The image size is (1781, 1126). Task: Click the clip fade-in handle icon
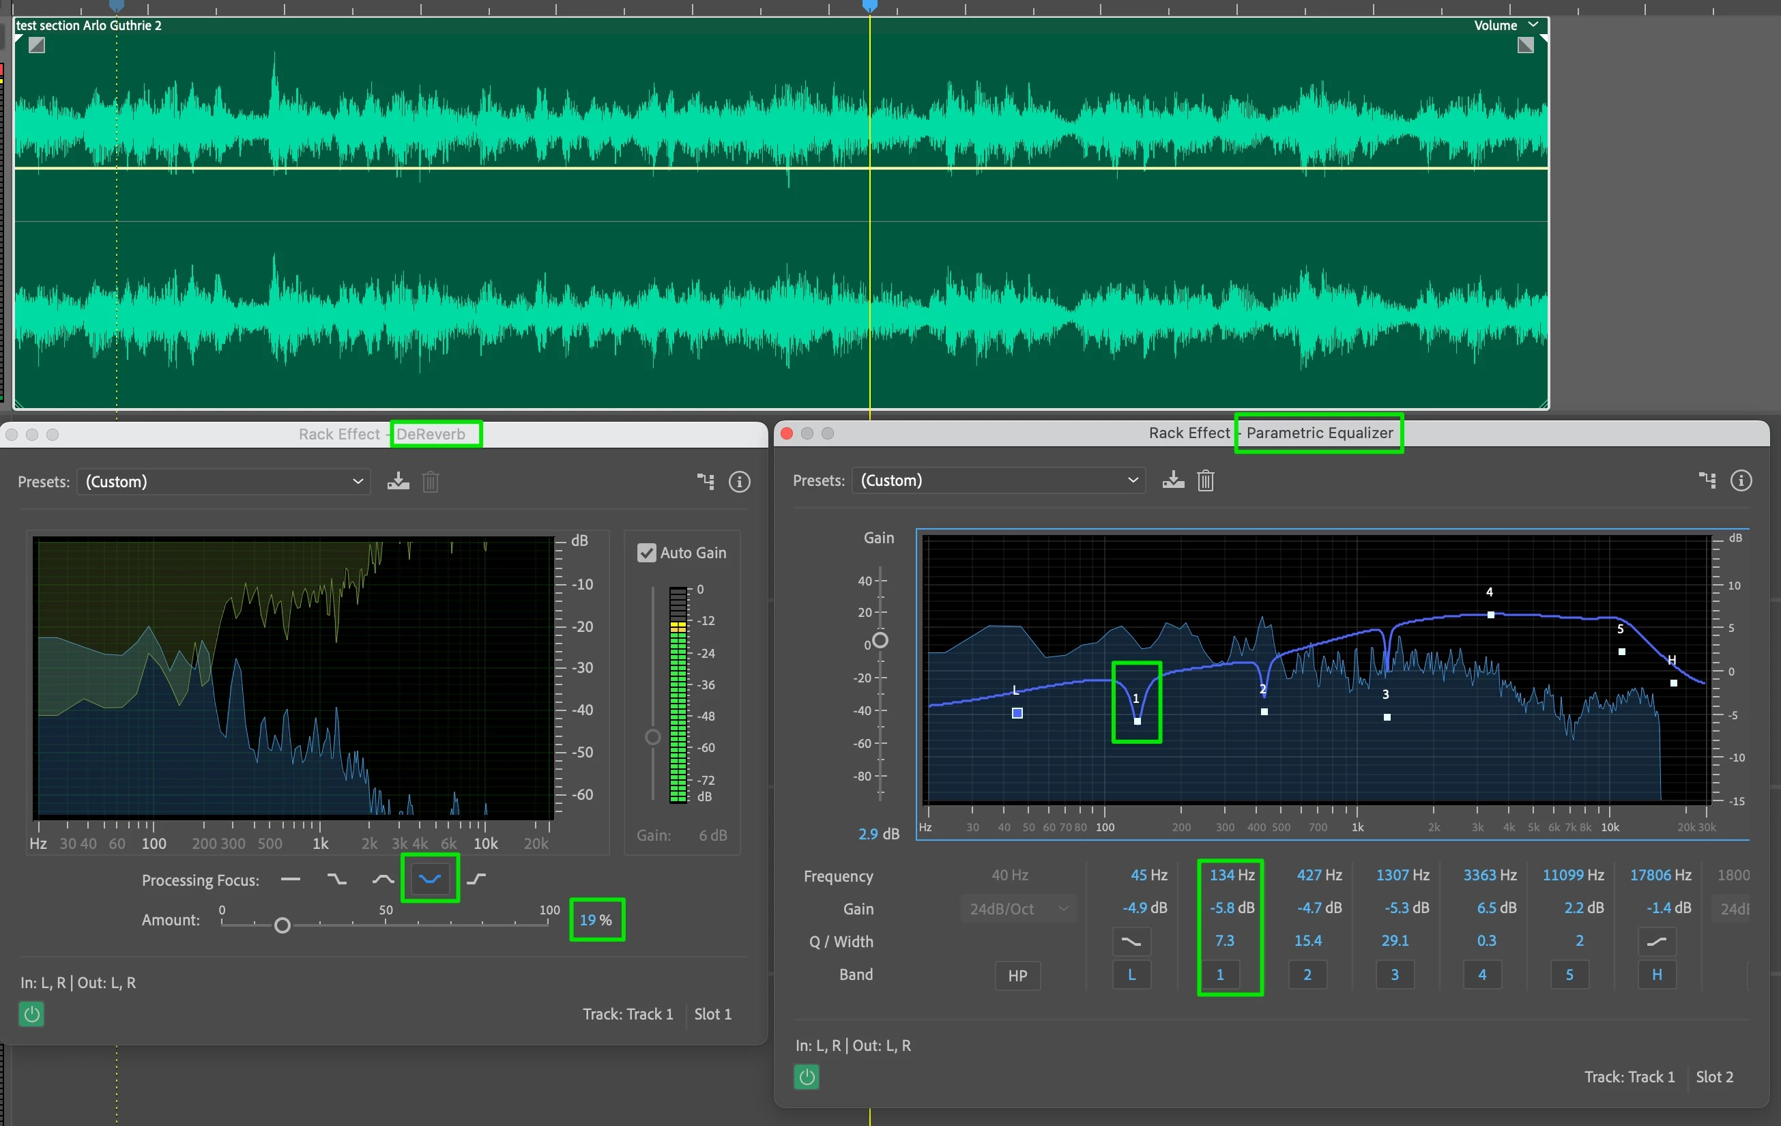point(36,46)
